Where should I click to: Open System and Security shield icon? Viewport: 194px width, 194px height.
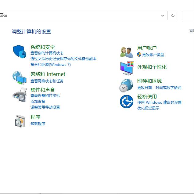[x=20, y=52]
